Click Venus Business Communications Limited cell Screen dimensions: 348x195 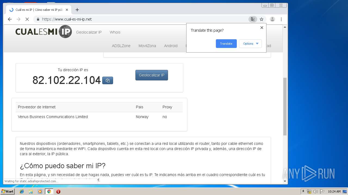[x=53, y=117]
